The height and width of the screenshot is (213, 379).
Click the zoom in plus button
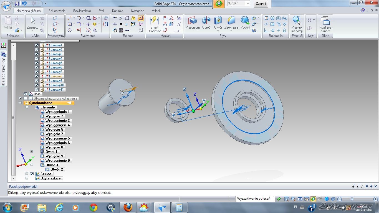pos(376,199)
